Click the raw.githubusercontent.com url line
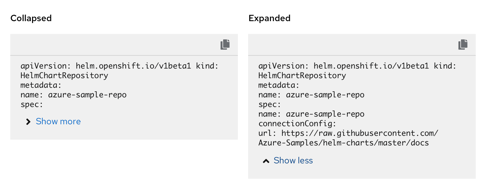This screenshot has width=486, height=189. pyautogui.click(x=348, y=133)
